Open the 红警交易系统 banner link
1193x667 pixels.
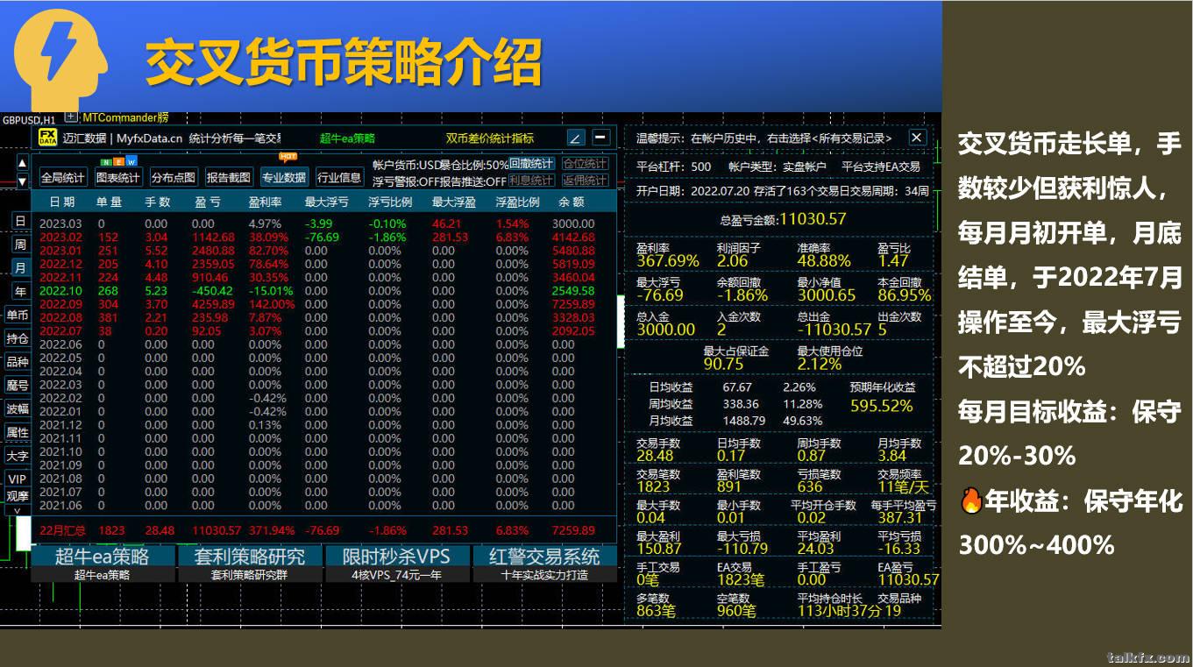coord(544,556)
